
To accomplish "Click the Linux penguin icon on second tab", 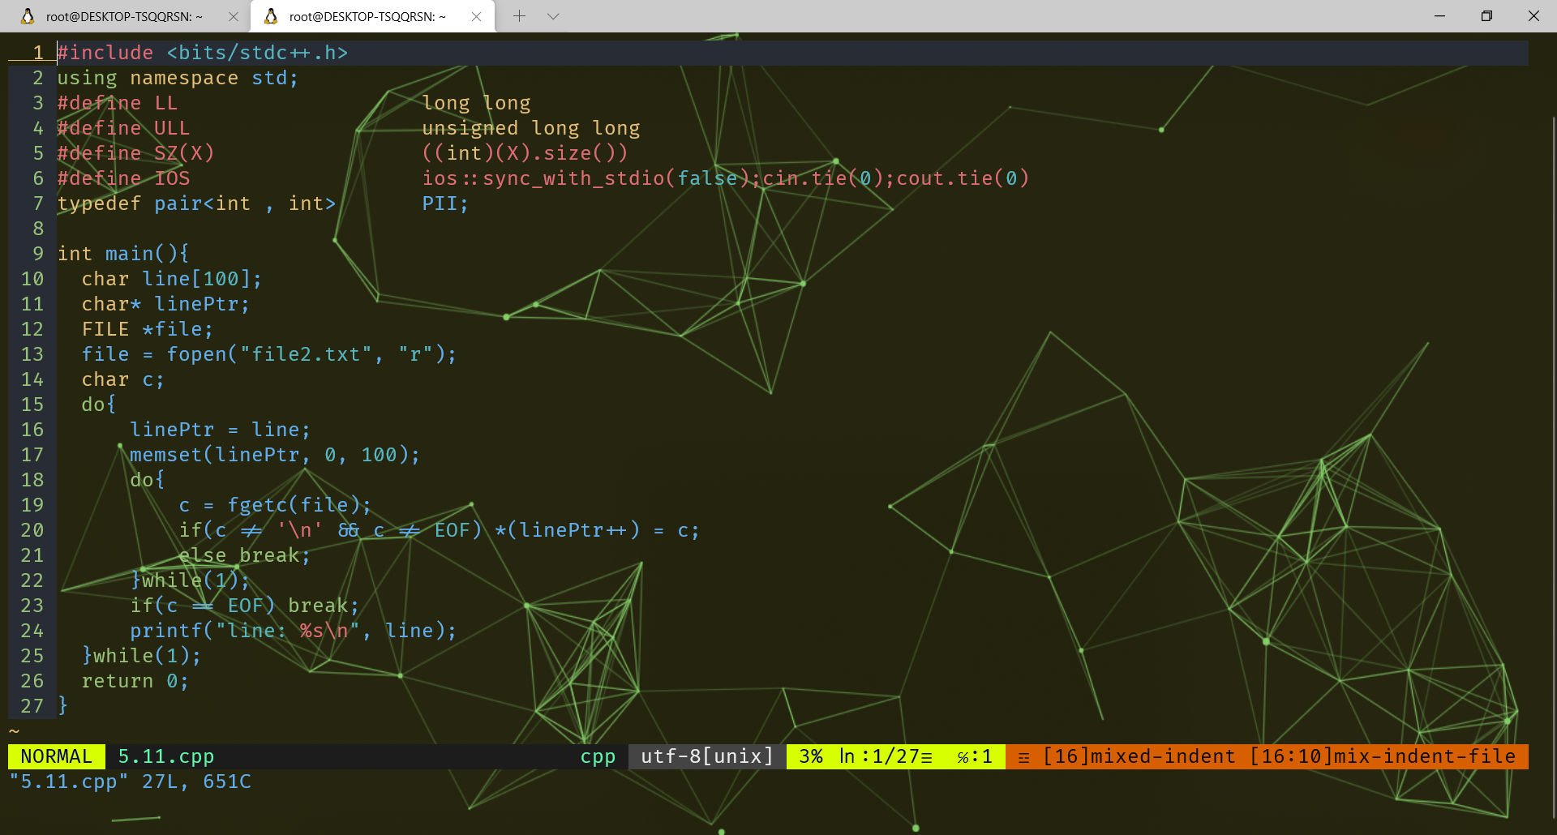I will 271,16.
